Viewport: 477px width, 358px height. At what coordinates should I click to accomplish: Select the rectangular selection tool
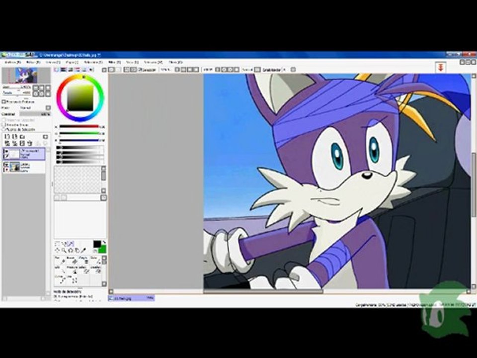57,243
